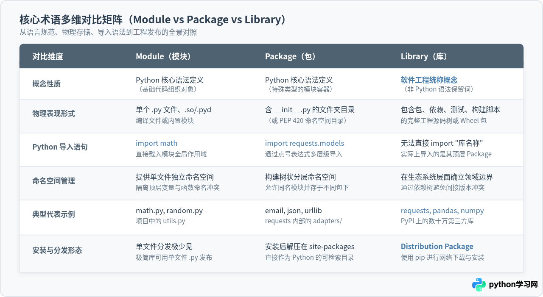Click the '典型代表示例' row label
This screenshot has width=543, height=297.
coord(53,214)
